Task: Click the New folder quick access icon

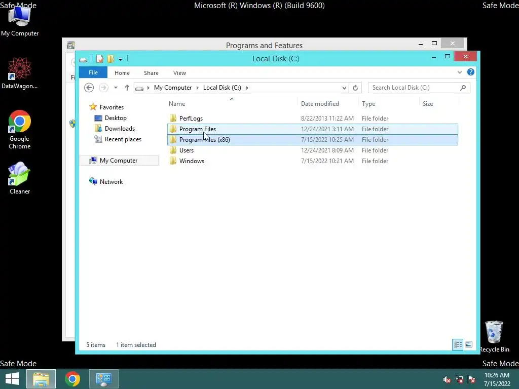Action: tap(110, 59)
